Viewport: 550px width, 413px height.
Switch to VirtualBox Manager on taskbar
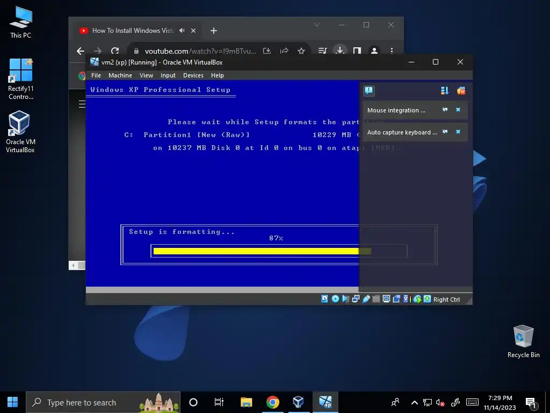[x=298, y=402]
